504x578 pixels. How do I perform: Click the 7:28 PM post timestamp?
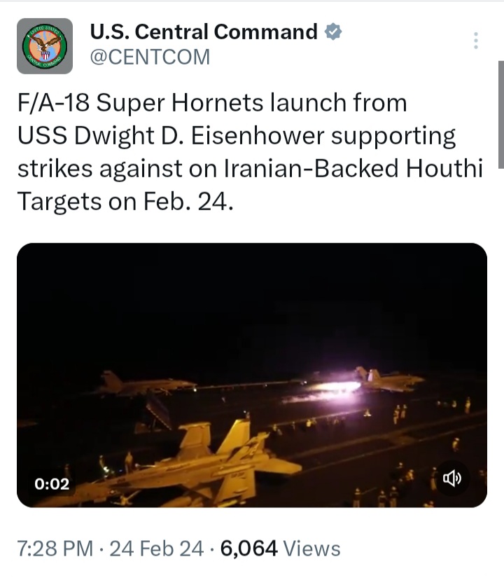tap(55, 548)
